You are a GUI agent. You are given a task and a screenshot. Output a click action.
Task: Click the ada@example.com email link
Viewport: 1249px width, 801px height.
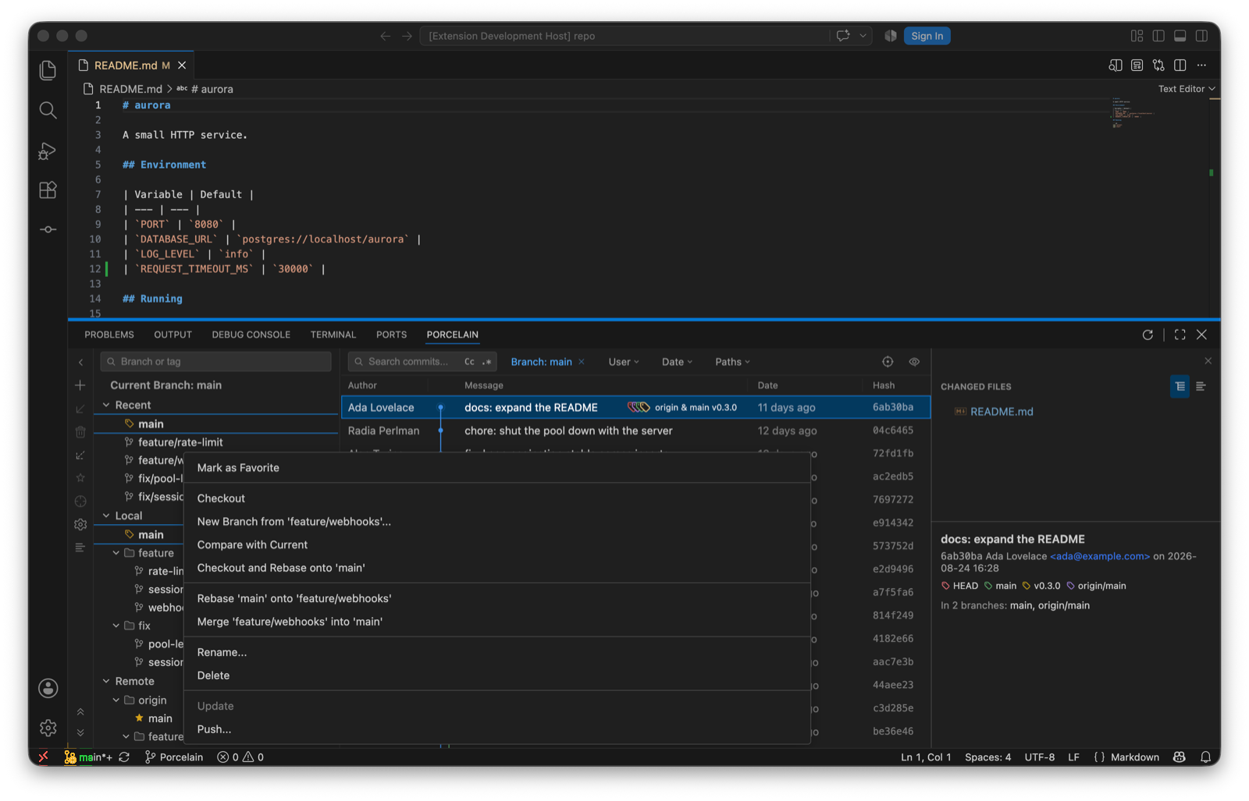1099,556
